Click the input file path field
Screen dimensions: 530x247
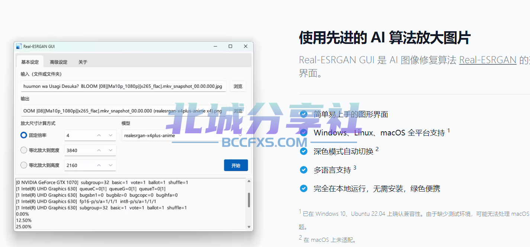tap(123, 86)
